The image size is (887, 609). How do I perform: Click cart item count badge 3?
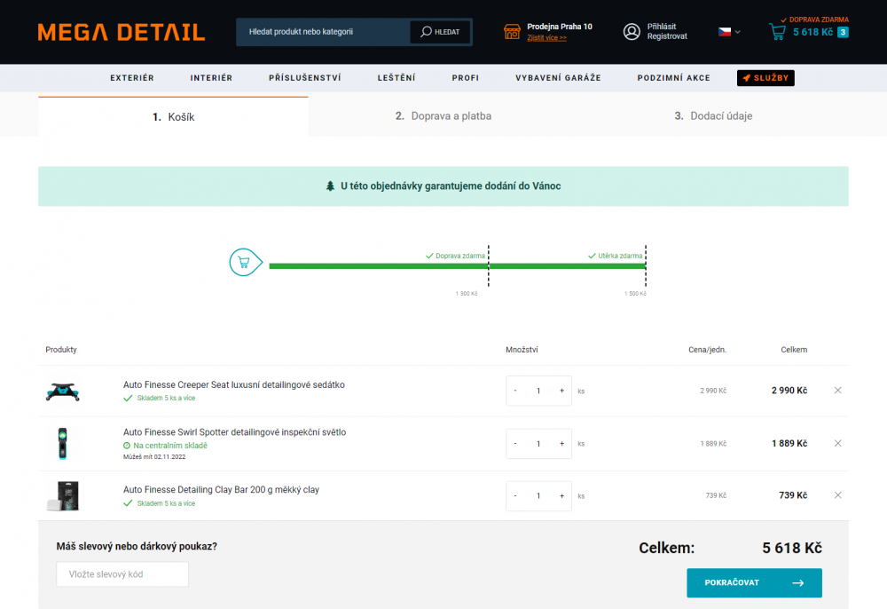point(843,32)
